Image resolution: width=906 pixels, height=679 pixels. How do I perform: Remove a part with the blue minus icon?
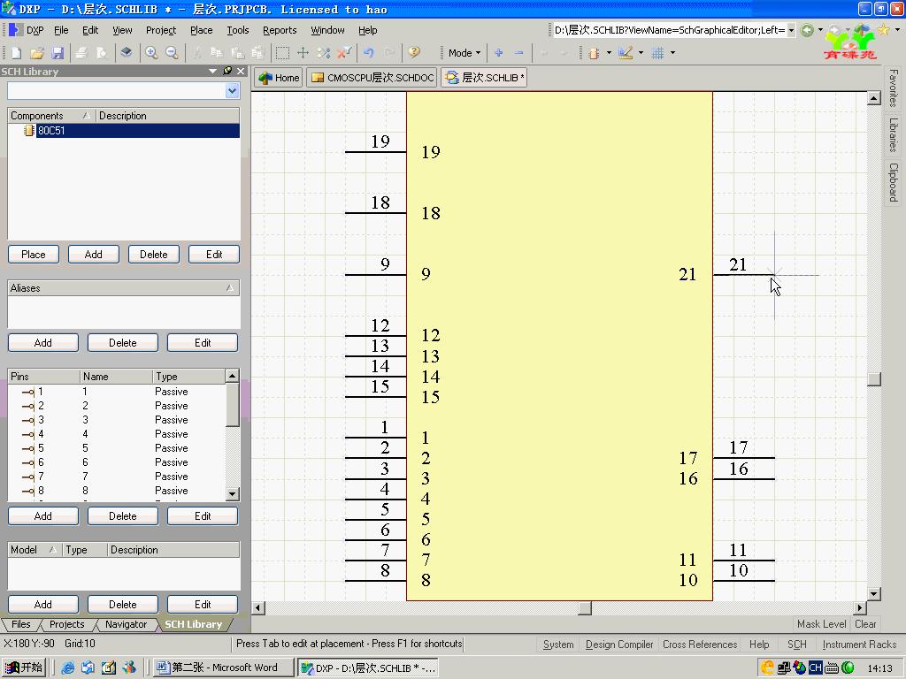(x=518, y=53)
